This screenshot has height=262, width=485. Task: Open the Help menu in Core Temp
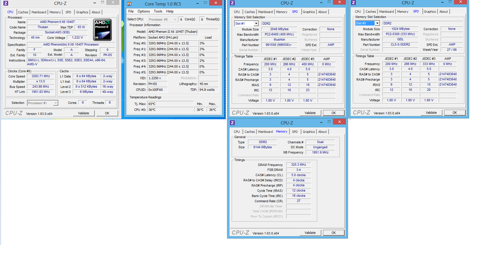[170, 11]
